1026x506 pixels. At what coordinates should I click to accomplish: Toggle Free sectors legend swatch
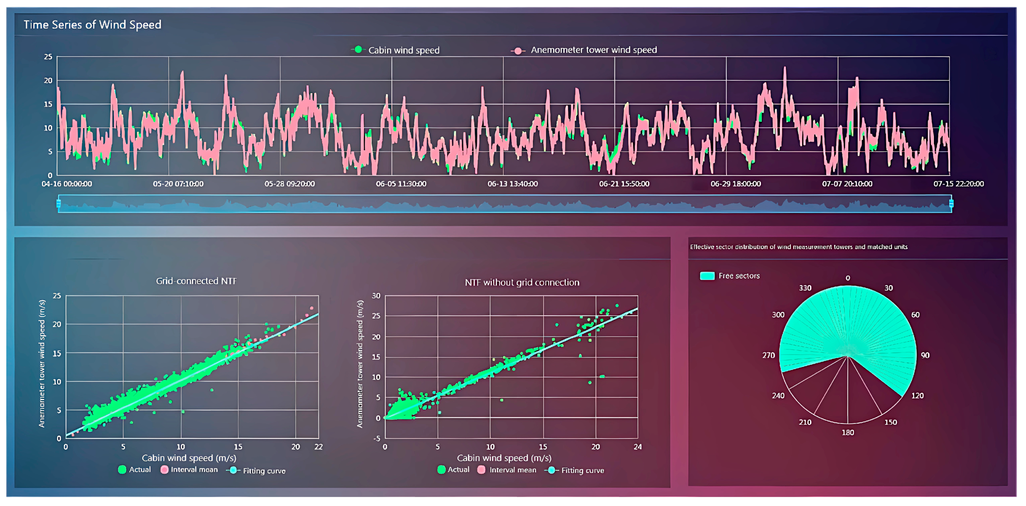[x=707, y=275]
